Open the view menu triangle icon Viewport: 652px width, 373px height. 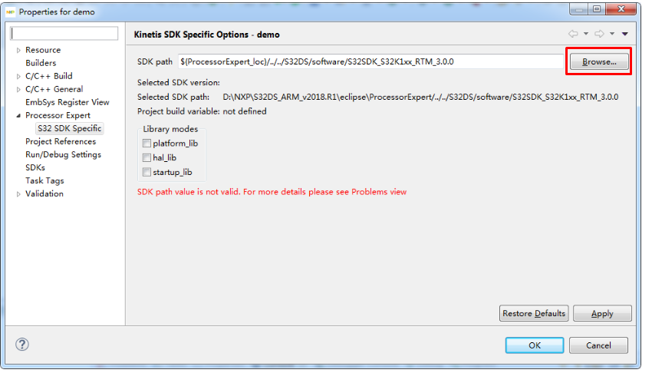click(x=625, y=34)
